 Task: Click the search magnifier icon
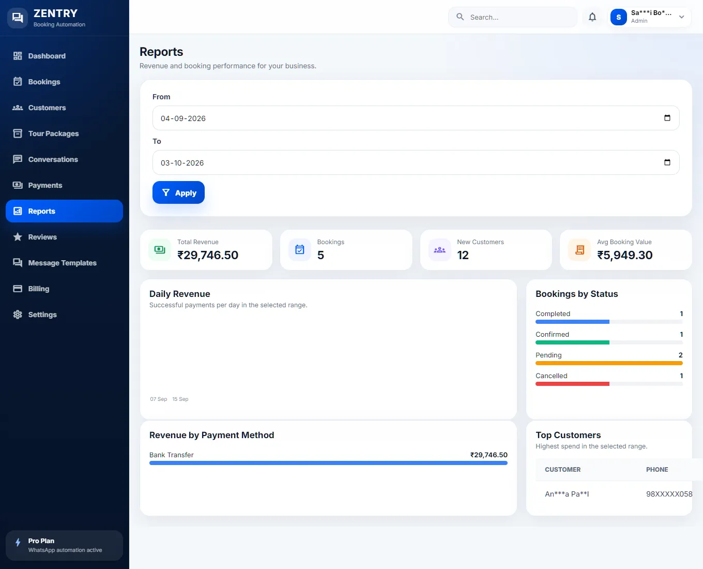click(460, 17)
